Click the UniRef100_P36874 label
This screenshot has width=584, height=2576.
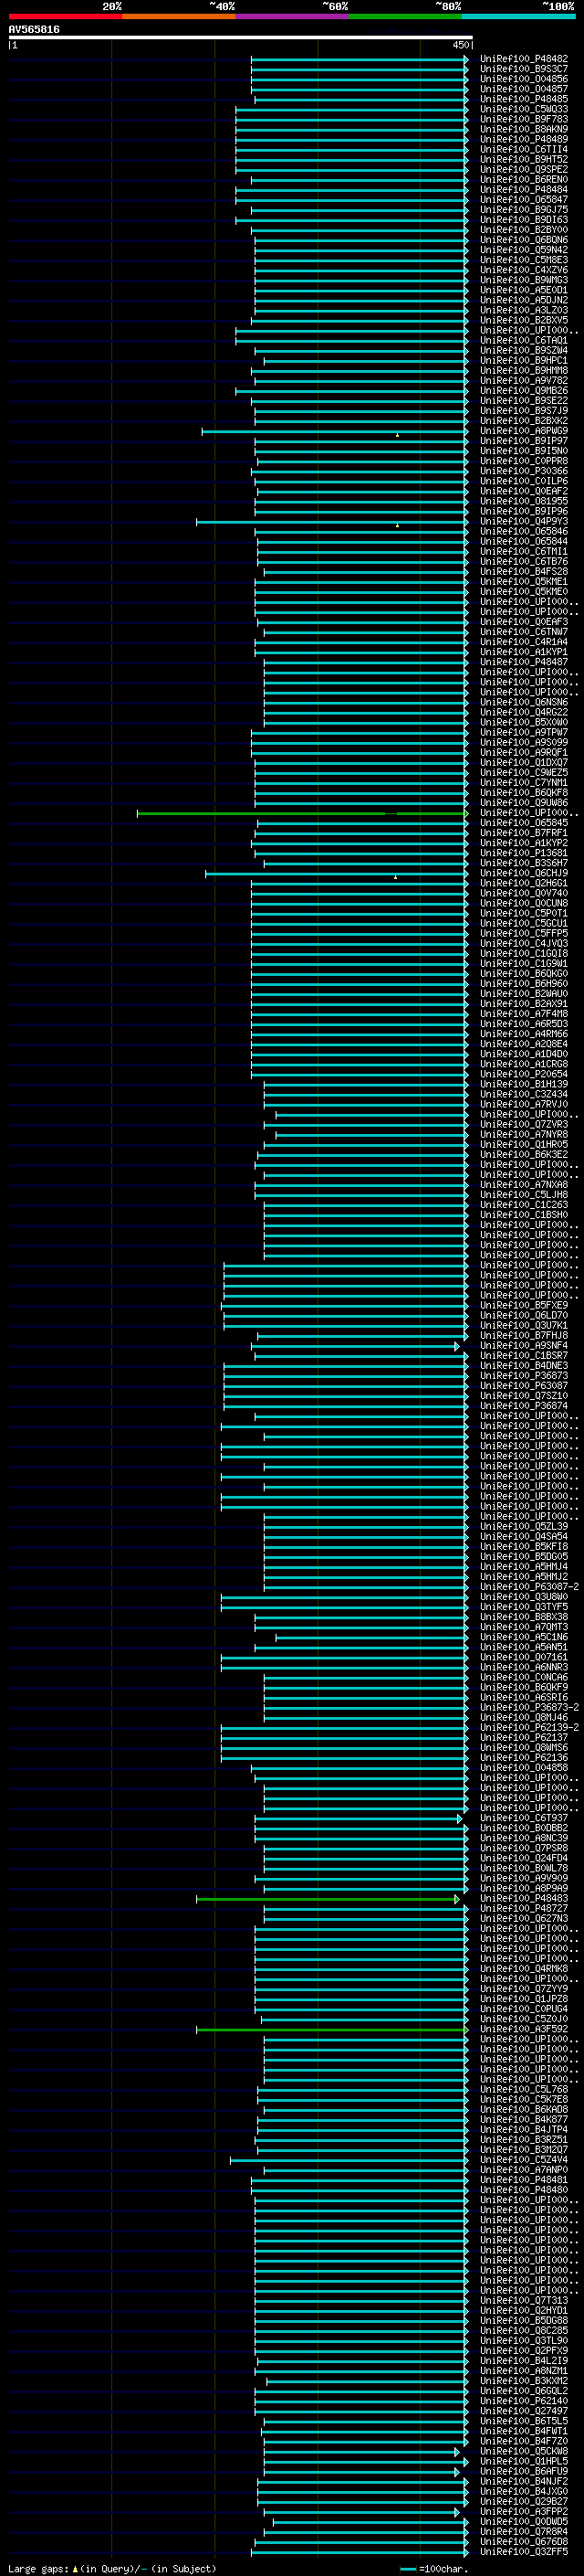click(524, 1406)
